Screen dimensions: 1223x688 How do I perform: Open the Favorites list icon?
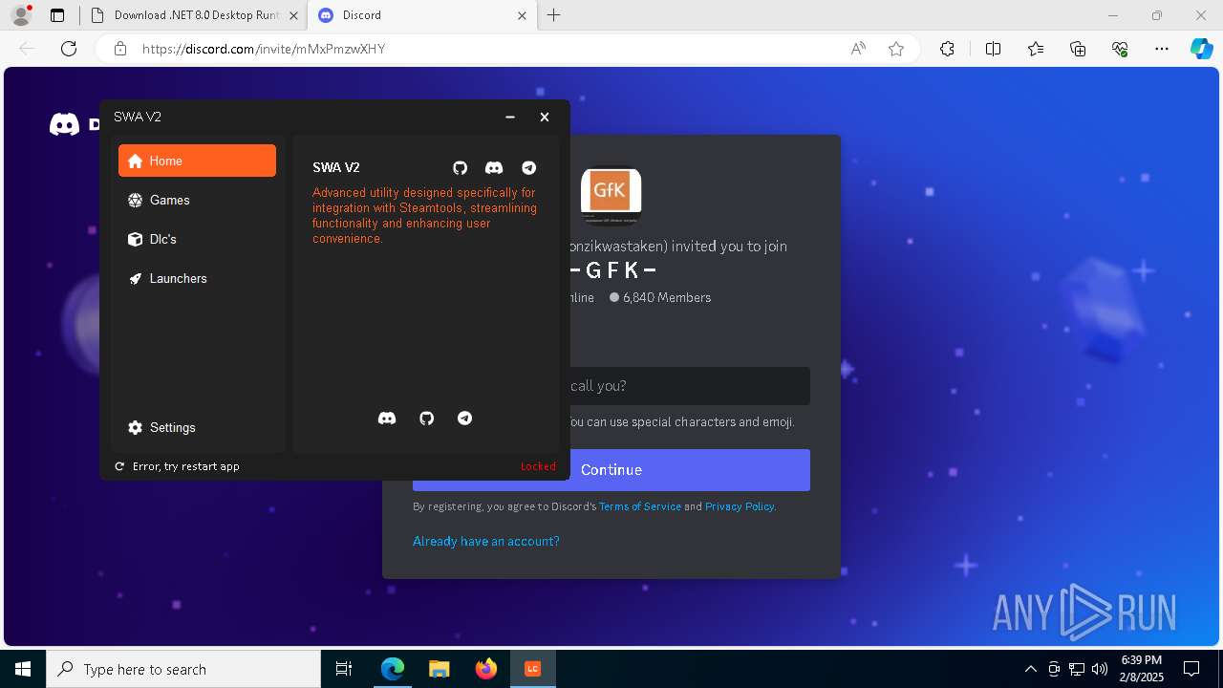coord(1036,49)
